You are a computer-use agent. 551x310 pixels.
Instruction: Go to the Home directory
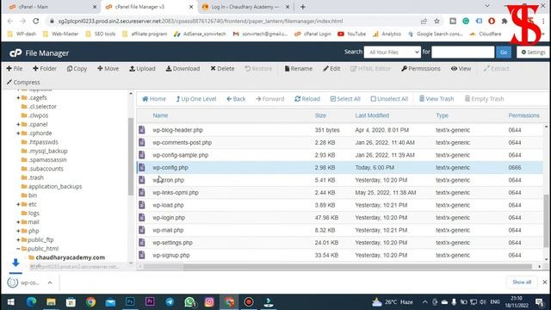(154, 99)
